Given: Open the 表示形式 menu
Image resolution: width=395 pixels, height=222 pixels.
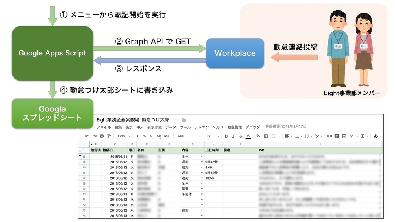Looking at the screenshot, I should click(154, 127).
